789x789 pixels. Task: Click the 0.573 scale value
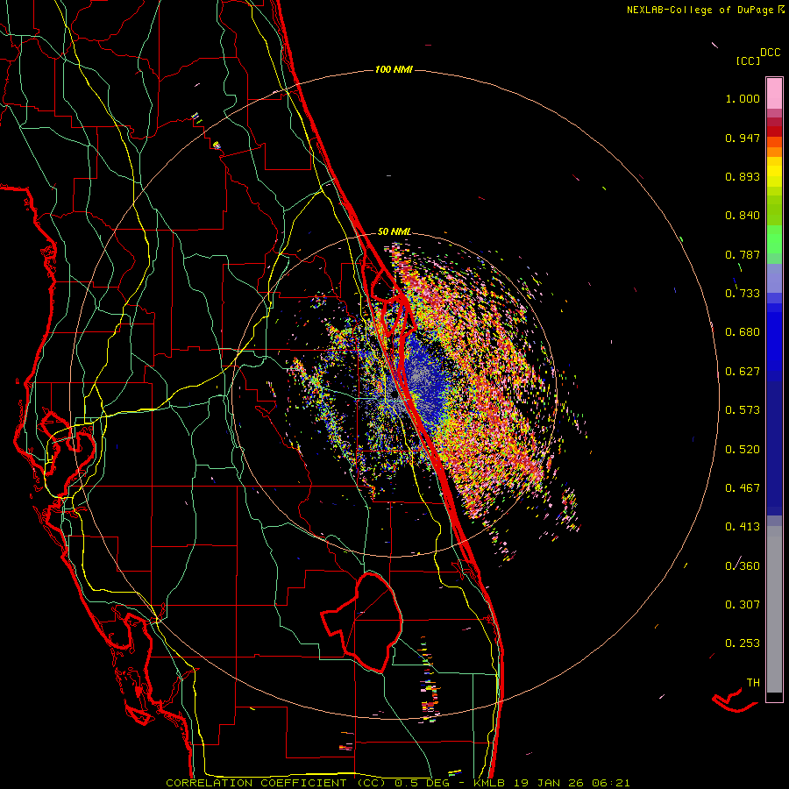pyautogui.click(x=743, y=410)
